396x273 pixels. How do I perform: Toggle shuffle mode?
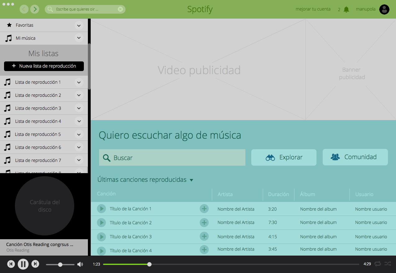[388, 264]
